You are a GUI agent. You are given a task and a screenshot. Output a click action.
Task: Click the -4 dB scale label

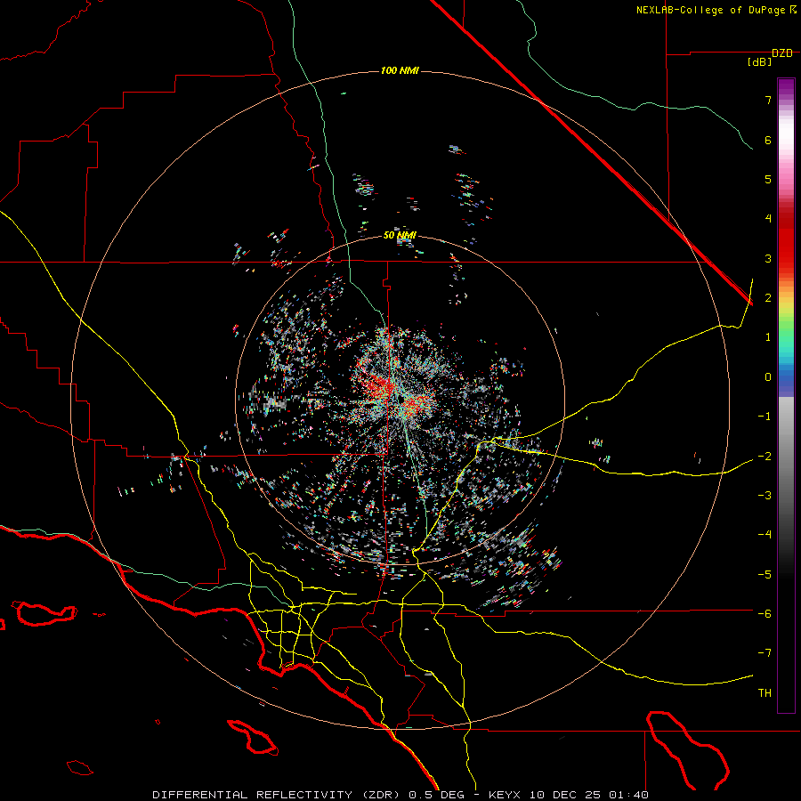[765, 535]
